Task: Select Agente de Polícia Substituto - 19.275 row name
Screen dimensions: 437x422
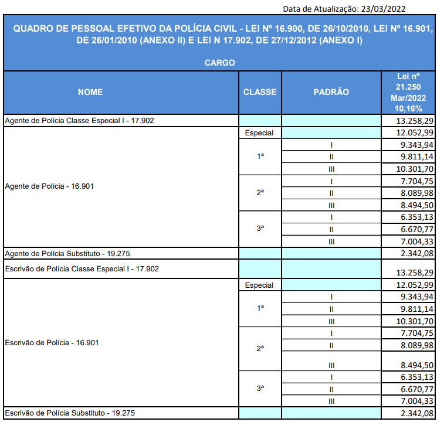Action: pyautogui.click(x=70, y=253)
